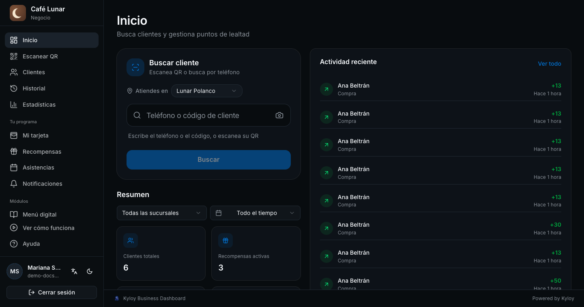The width and height of the screenshot is (584, 307).
Task: Open Ver todo activity link
Action: point(550,64)
